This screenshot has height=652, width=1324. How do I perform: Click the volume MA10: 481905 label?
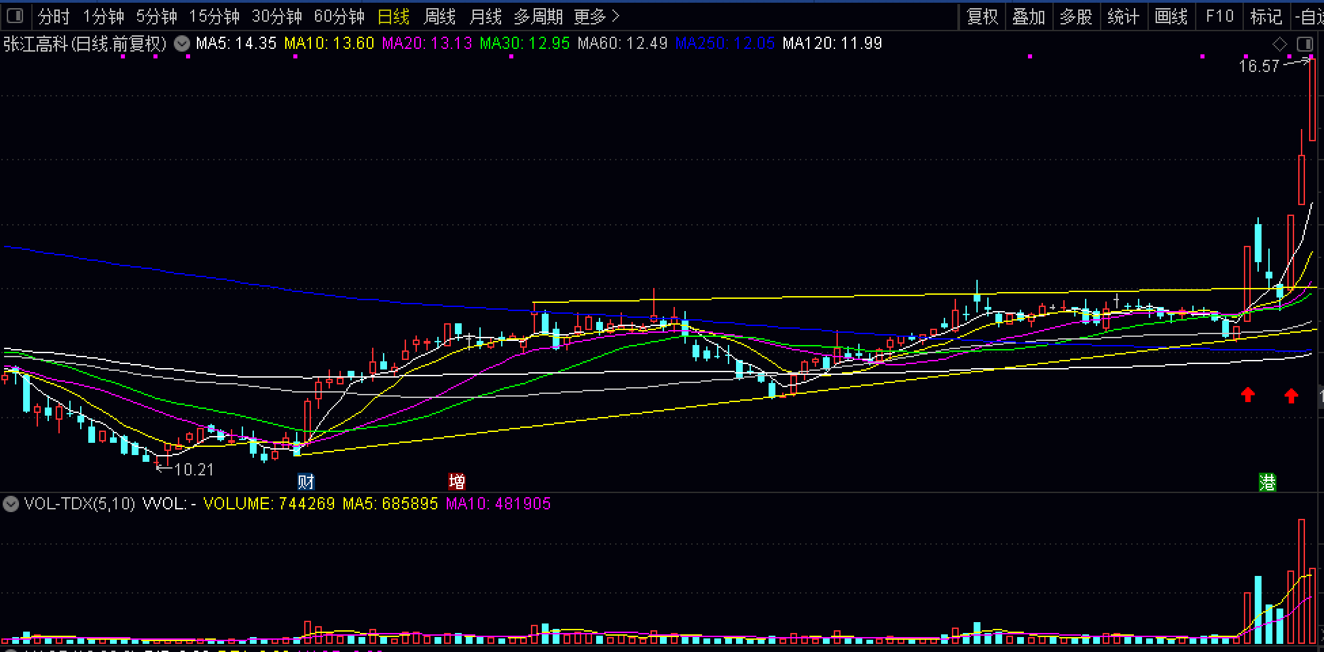498,504
